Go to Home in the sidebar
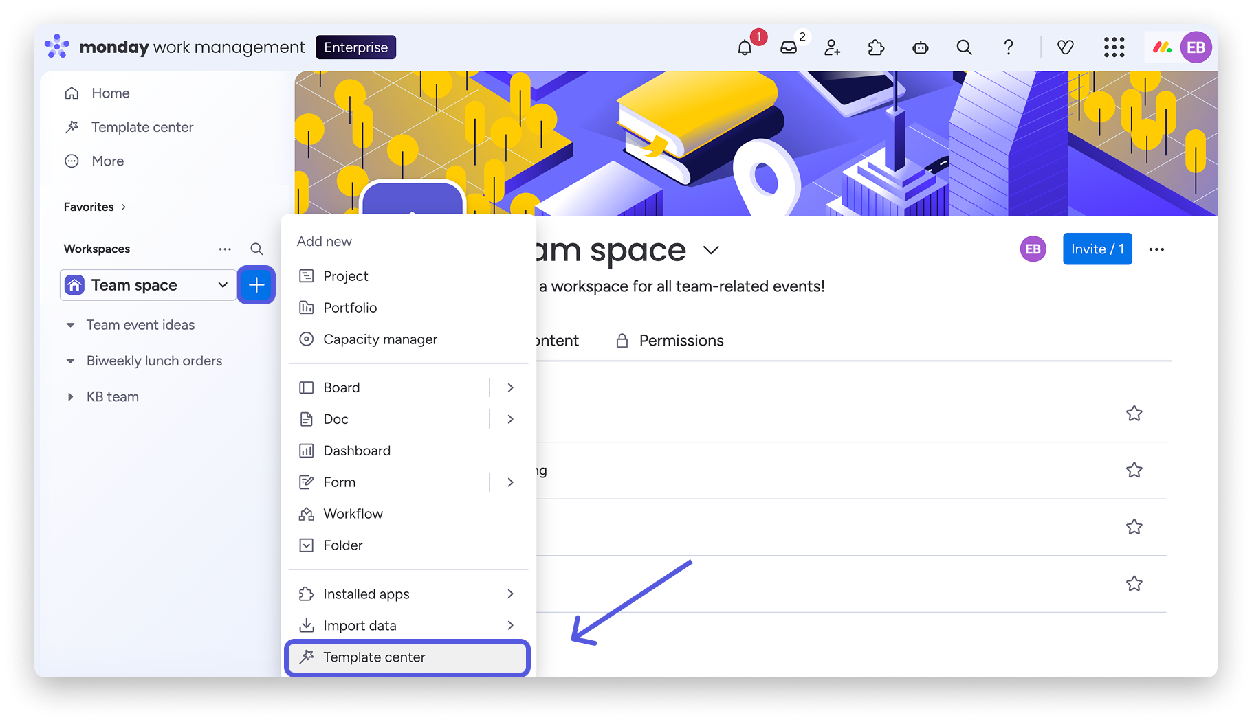 111,93
